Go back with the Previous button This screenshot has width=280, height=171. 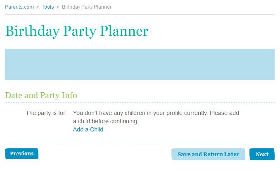(21, 154)
